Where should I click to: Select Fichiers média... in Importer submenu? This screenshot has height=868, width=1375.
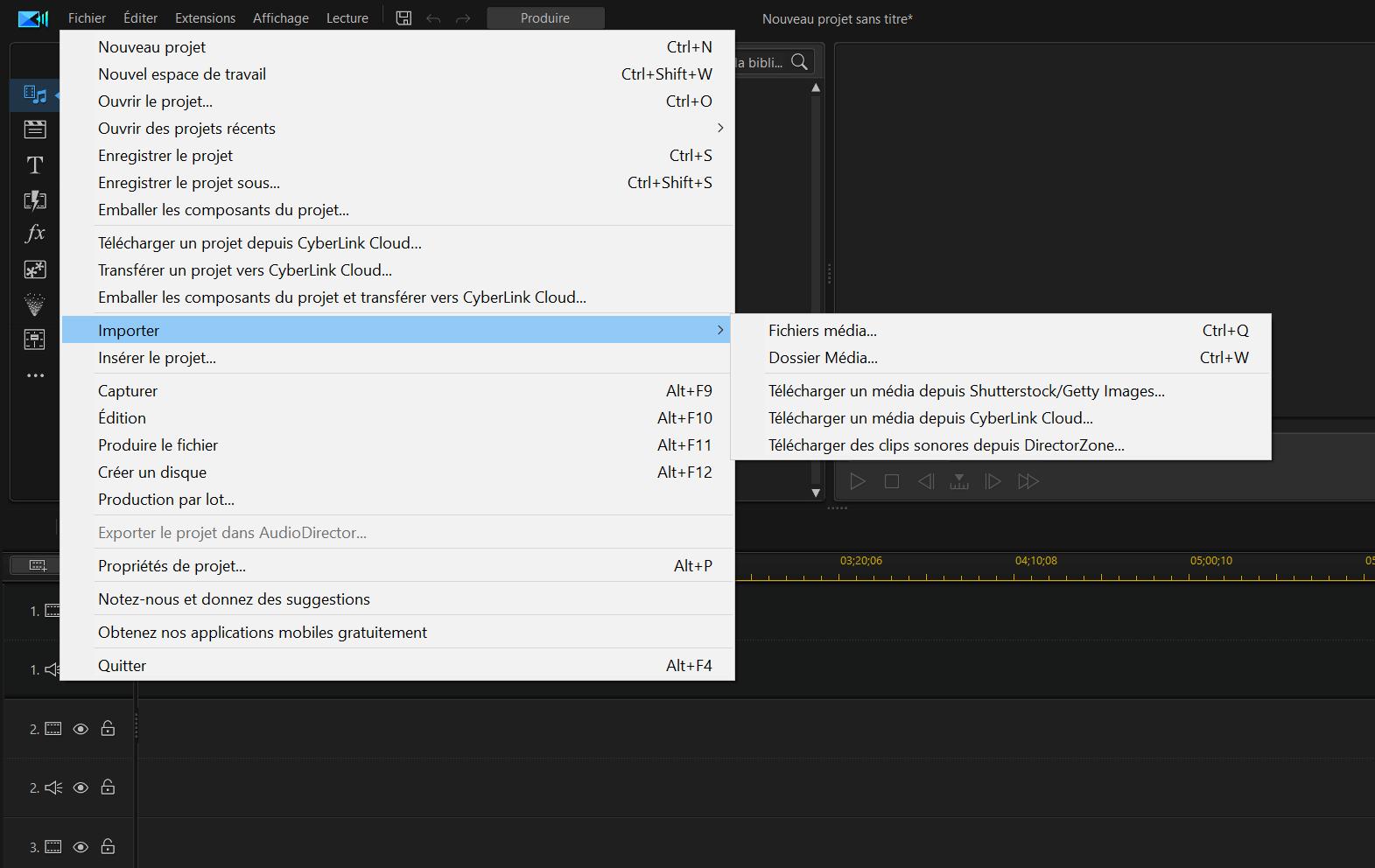pos(1001,331)
